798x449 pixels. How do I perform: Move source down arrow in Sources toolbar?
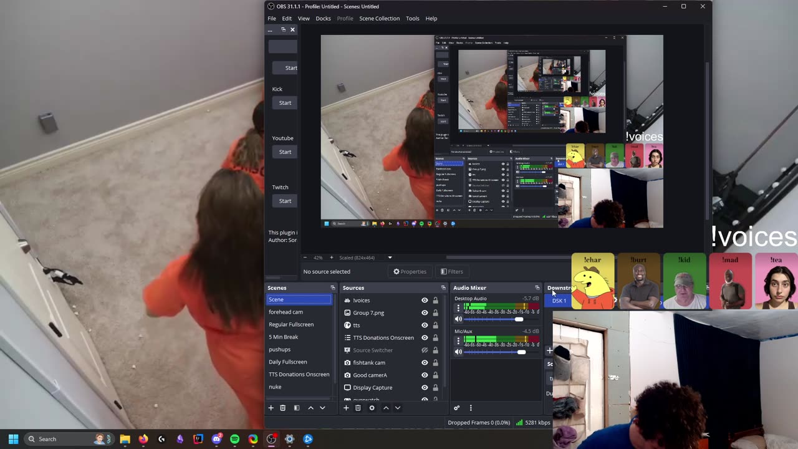[398, 408]
